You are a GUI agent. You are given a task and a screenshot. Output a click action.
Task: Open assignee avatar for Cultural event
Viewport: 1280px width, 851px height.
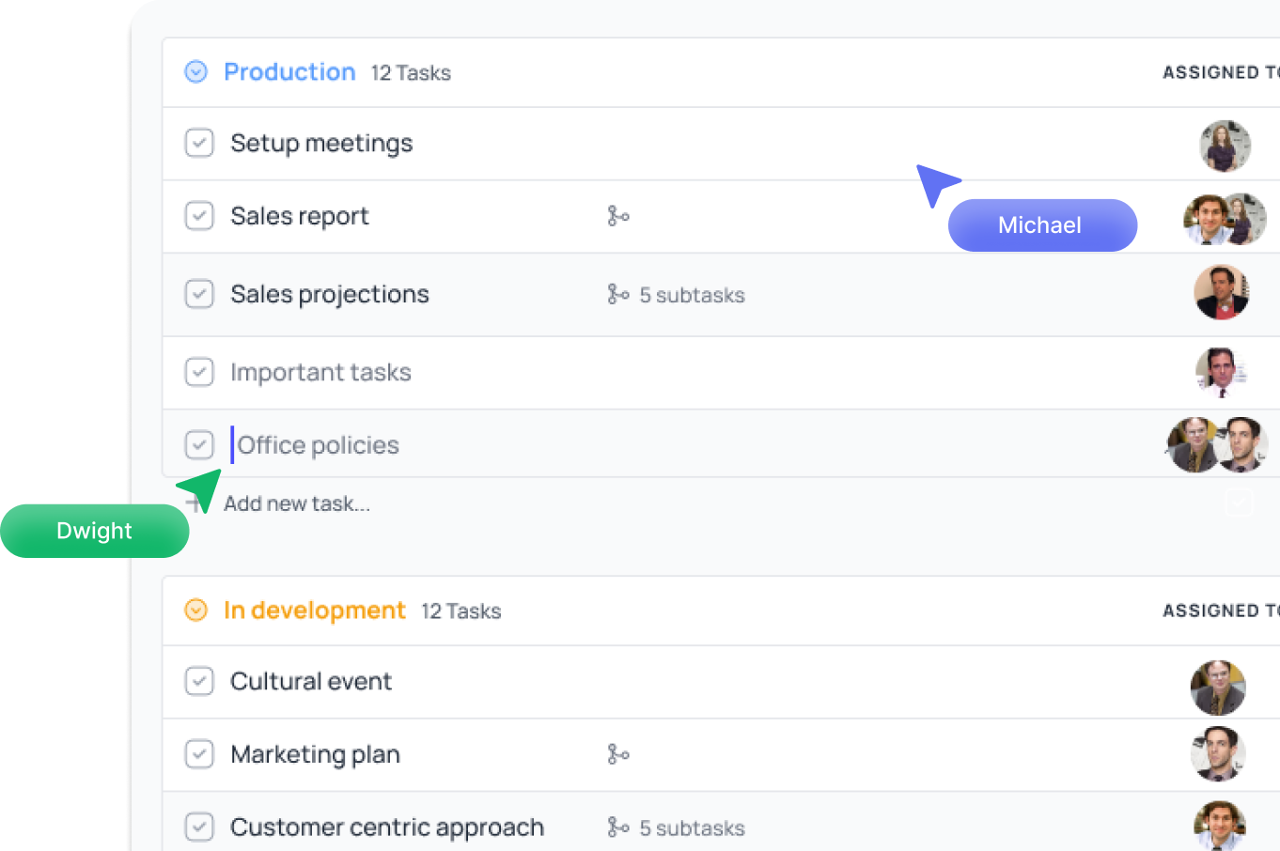click(x=1217, y=688)
